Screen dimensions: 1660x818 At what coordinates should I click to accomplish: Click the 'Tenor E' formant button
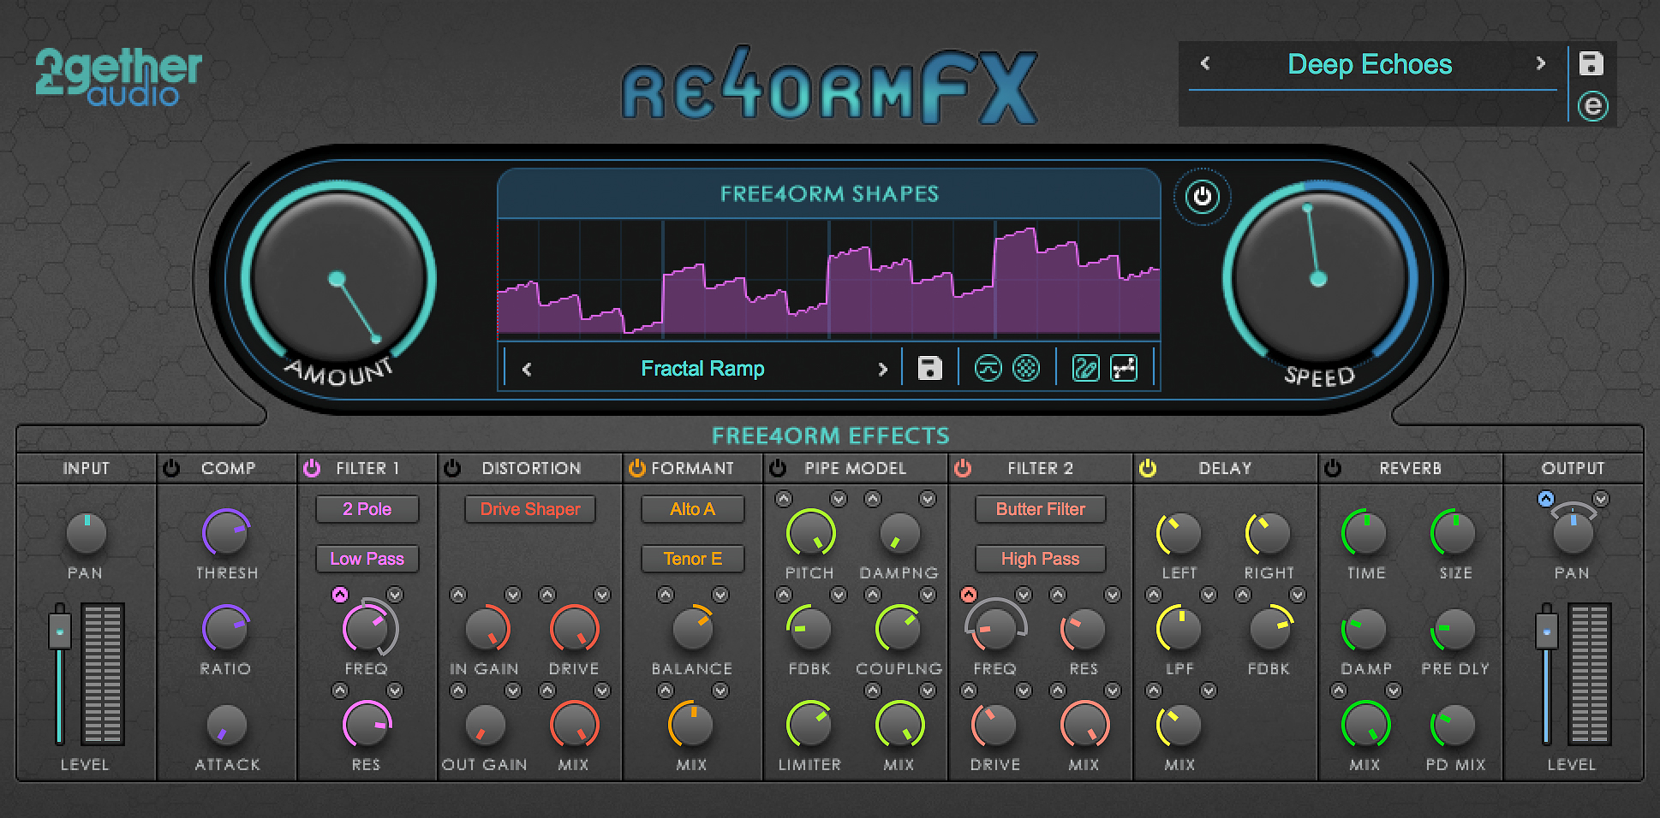point(692,559)
